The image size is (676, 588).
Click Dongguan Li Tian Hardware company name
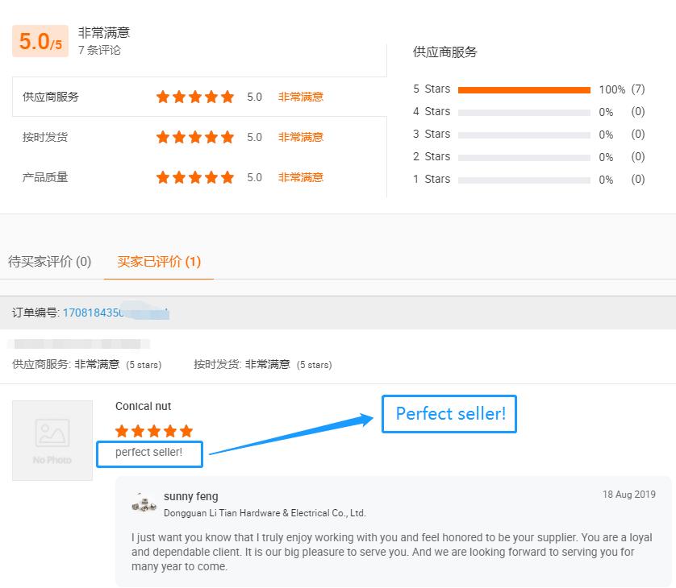pyautogui.click(x=265, y=513)
